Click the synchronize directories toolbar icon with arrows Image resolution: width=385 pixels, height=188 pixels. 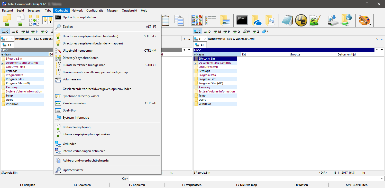(34, 20)
